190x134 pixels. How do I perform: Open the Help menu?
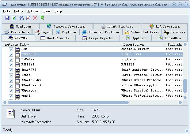(58, 11)
